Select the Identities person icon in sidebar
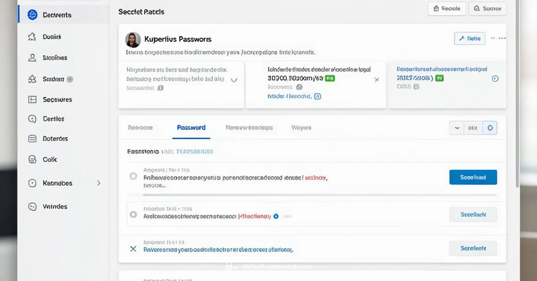537x281 pixels. pyautogui.click(x=32, y=58)
